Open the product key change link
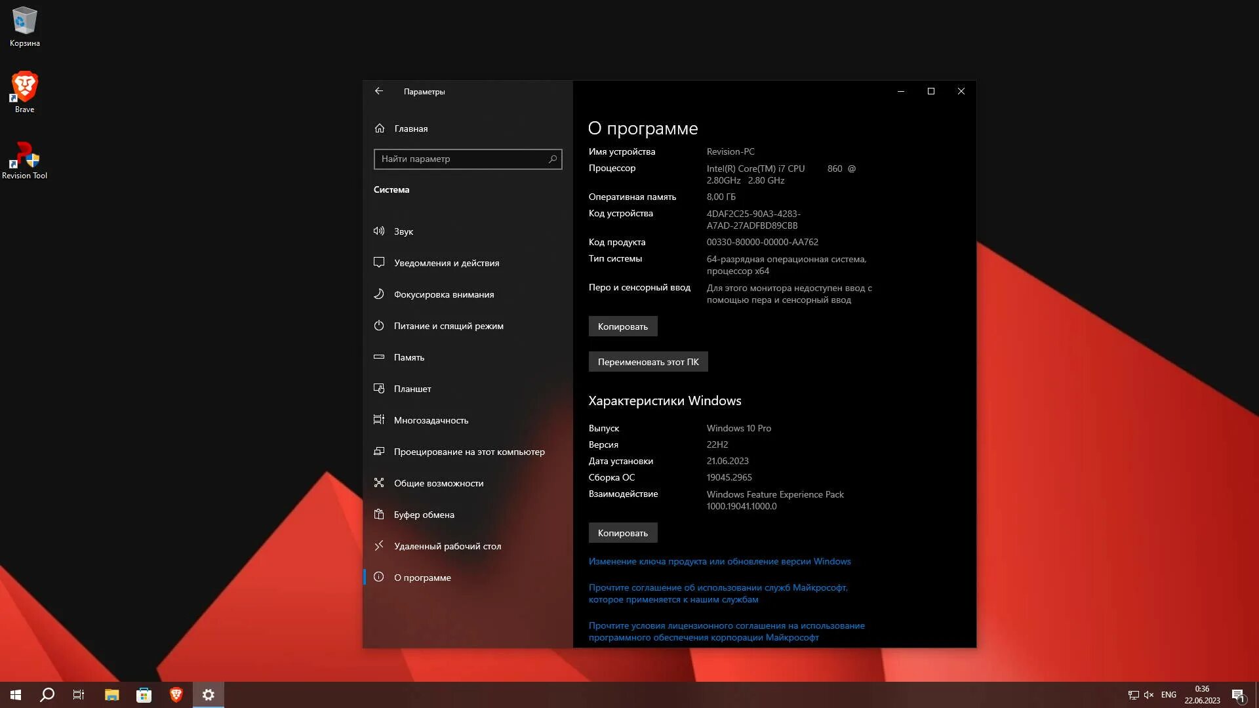 pos(719,561)
